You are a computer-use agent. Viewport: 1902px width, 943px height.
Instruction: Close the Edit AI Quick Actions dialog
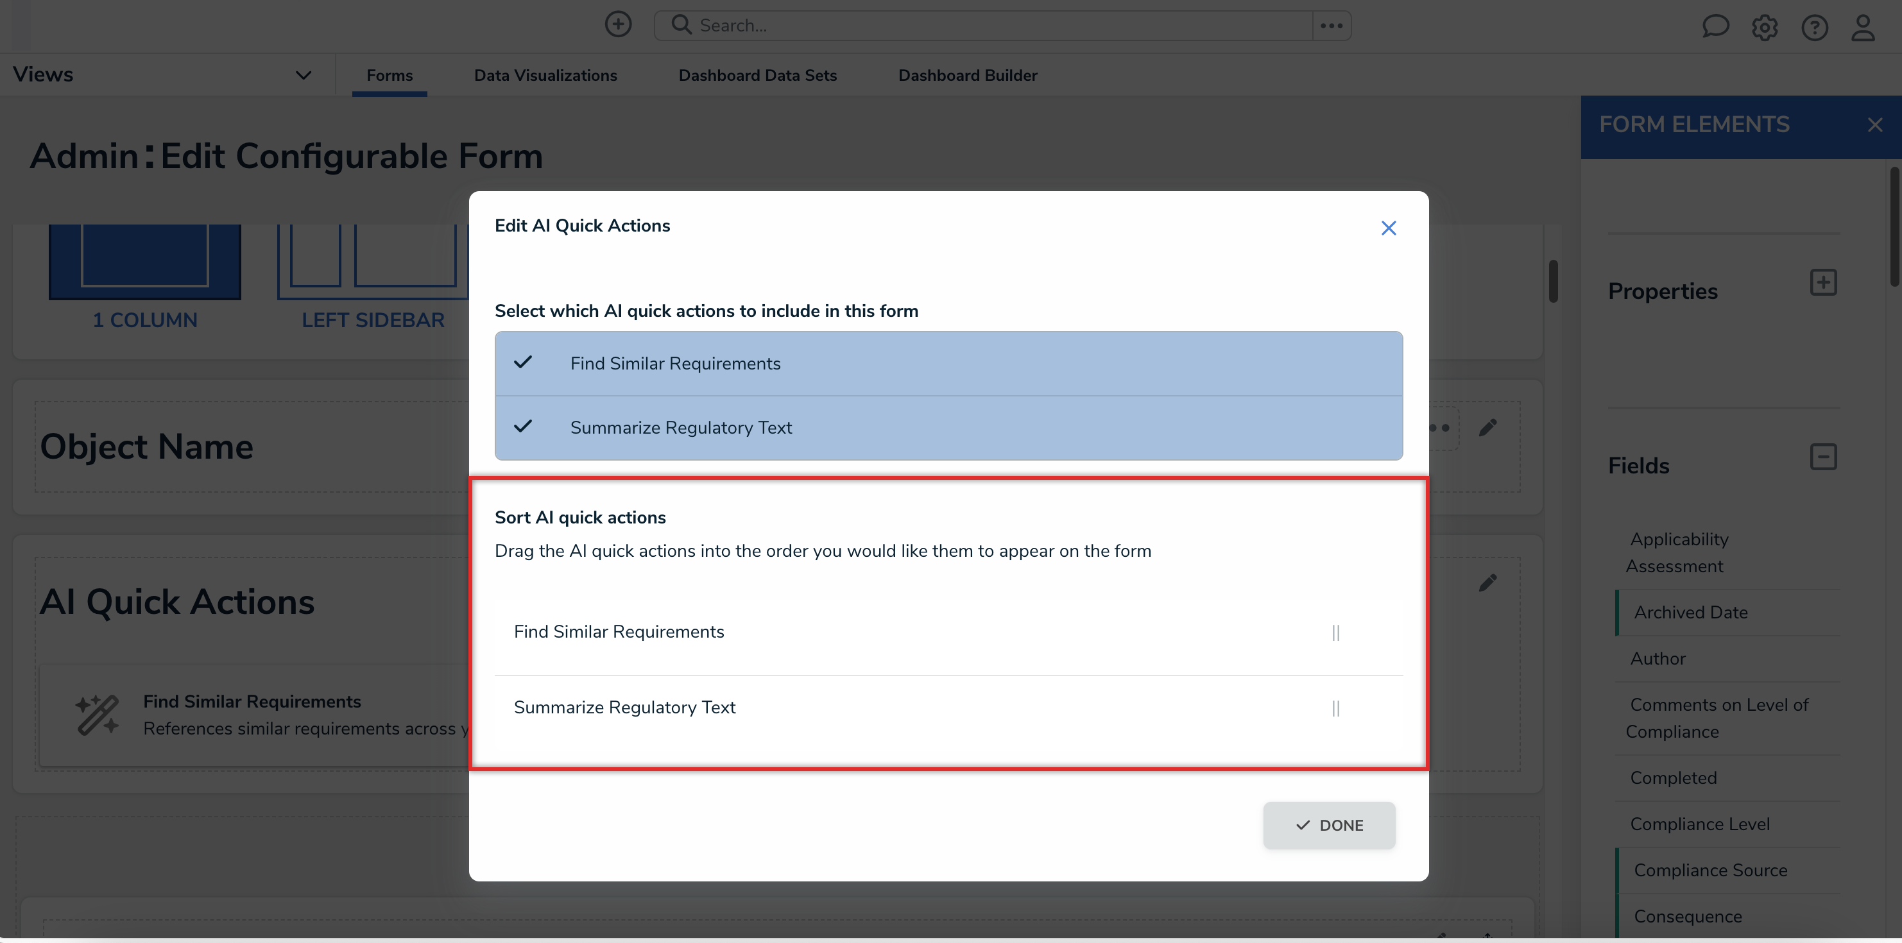1388,228
